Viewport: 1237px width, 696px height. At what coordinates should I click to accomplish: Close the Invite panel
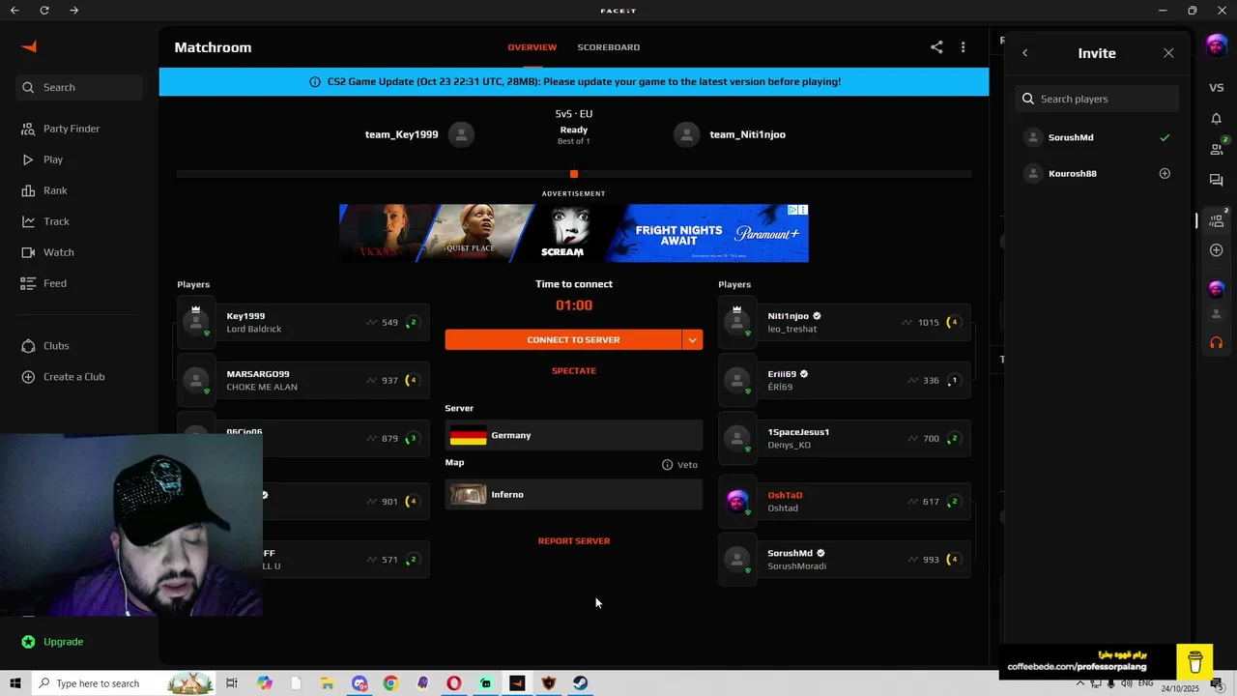[1168, 53]
